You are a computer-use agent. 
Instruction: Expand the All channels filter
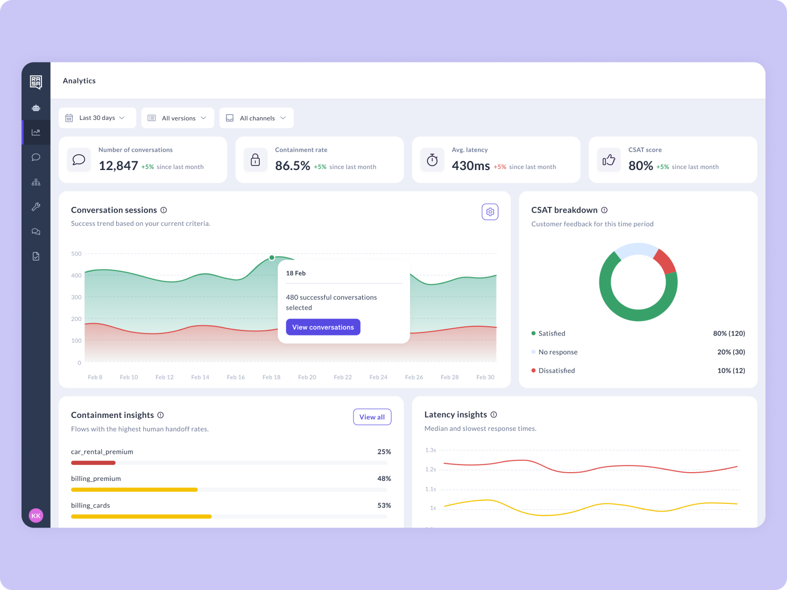(x=256, y=118)
